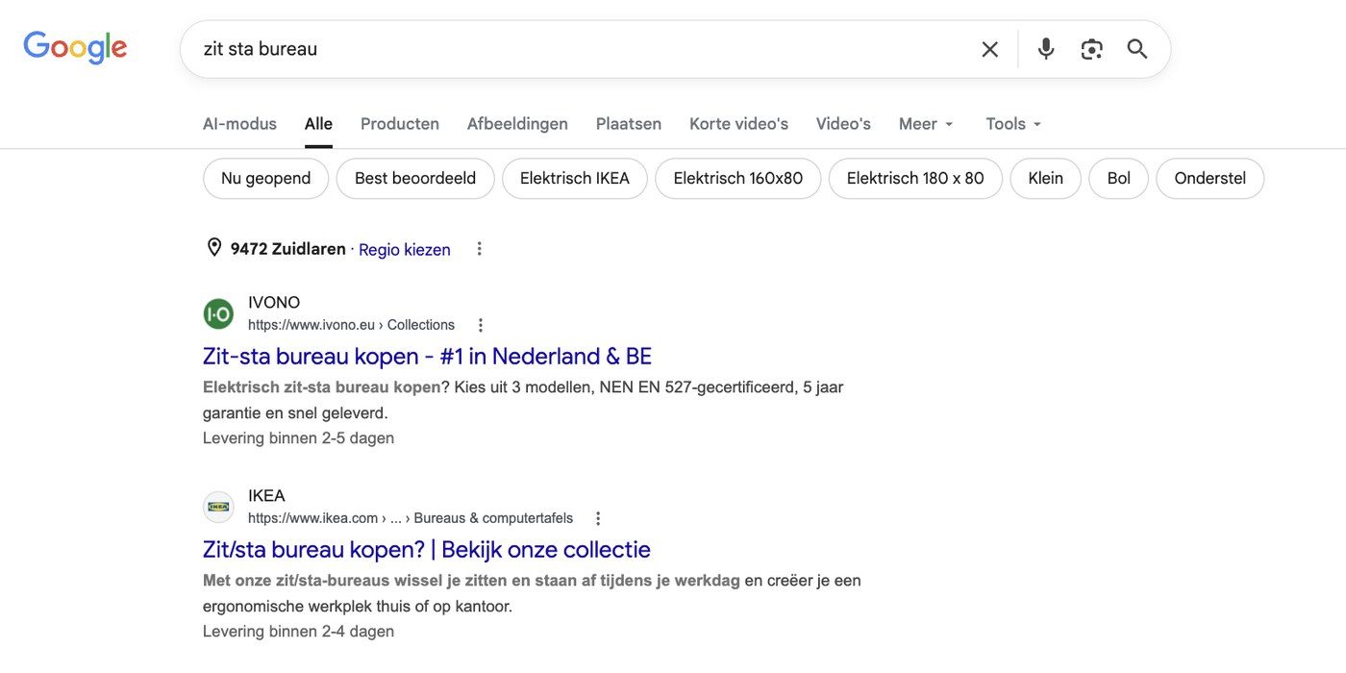Viewport: 1346px width, 673px height.
Task: Click the ikea.com Bureaus & computertafels URL
Action: [x=411, y=518]
